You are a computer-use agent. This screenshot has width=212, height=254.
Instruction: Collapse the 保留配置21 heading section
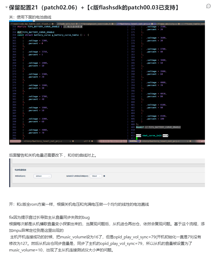point(7,7)
